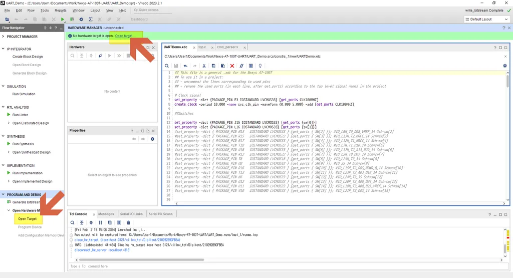The image size is (513, 278).
Task: Open the Messages tab
Action: 106,214
